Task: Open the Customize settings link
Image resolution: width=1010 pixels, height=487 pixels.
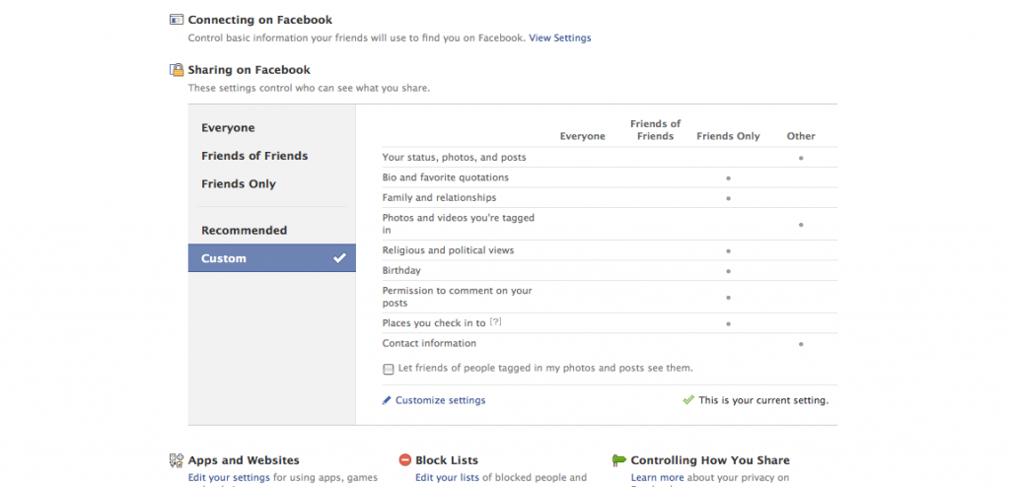Action: click(x=441, y=400)
